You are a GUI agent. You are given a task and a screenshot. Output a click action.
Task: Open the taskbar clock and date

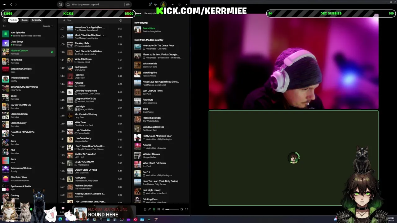pyautogui.click(x=391, y=219)
